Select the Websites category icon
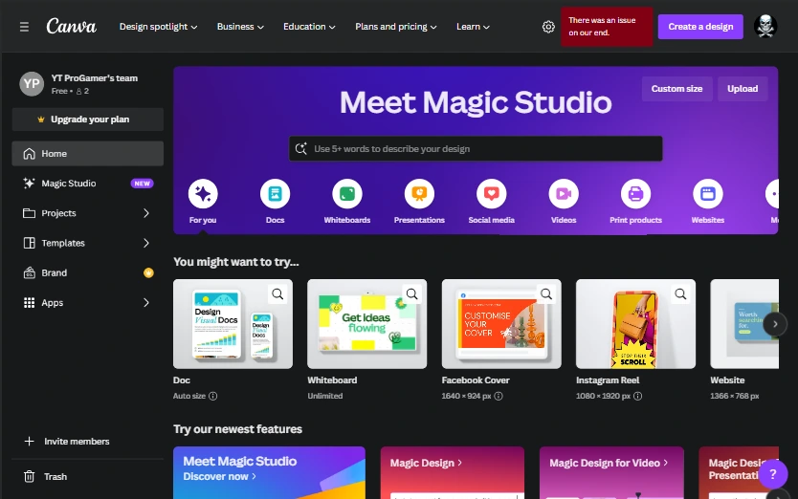 708,194
